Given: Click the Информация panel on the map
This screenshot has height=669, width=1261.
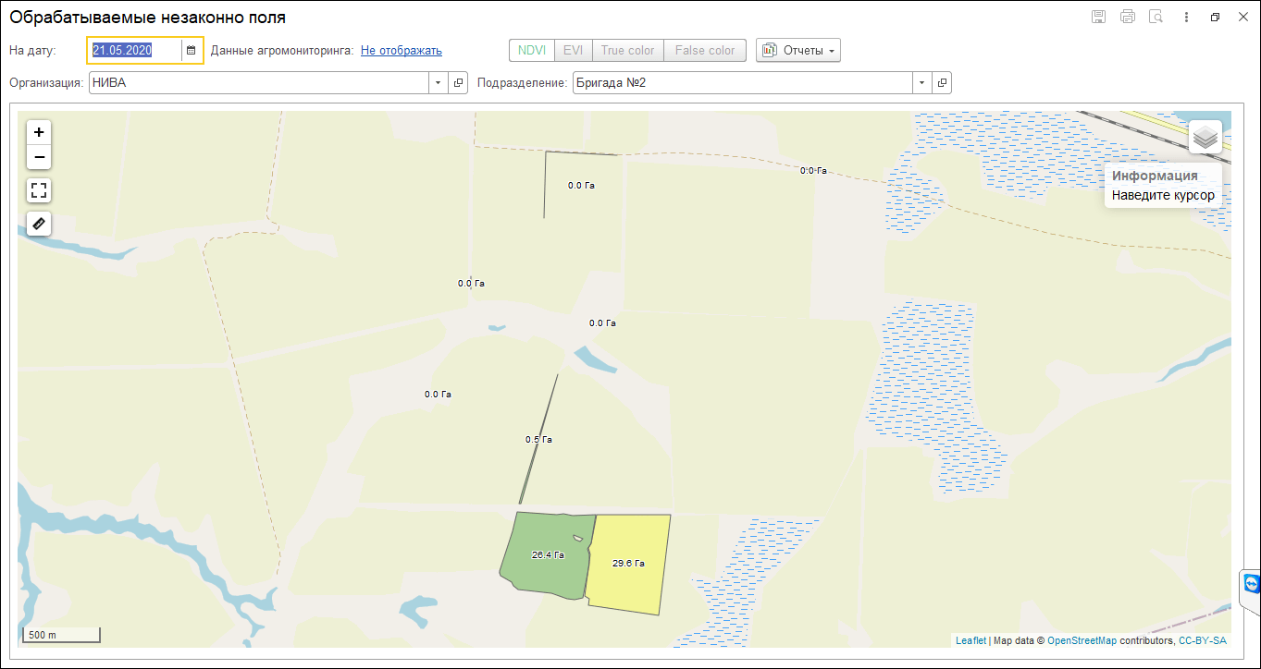Looking at the screenshot, I should pos(1163,186).
